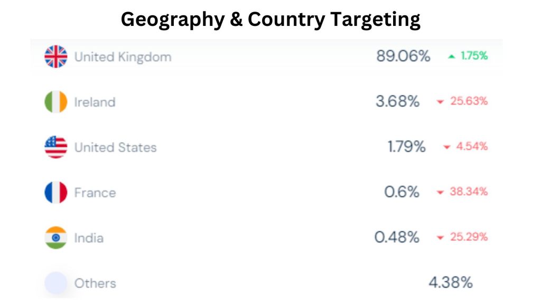Click the red down arrow beside 25.29%
The width and height of the screenshot is (541, 304).
(x=440, y=237)
